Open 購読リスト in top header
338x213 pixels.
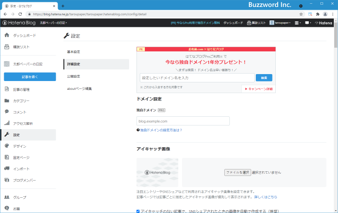point(256,23)
